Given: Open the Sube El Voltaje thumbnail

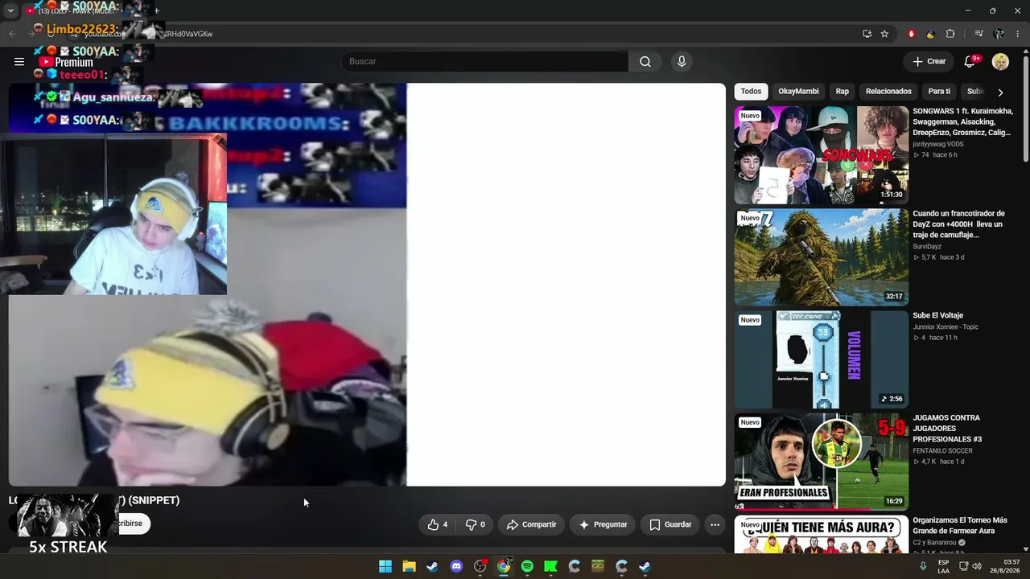Looking at the screenshot, I should point(822,359).
